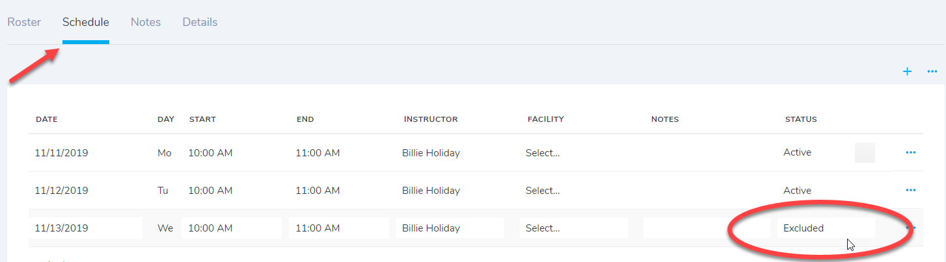Click the Active status for 11/11/2019
Image resolution: width=946 pixels, height=262 pixels.
(x=798, y=153)
